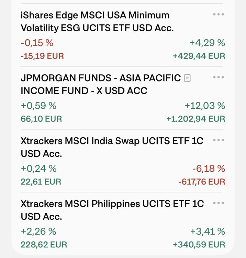Open three-dot menu for JPMorgan Asia Pacific fund

pyautogui.click(x=219, y=77)
